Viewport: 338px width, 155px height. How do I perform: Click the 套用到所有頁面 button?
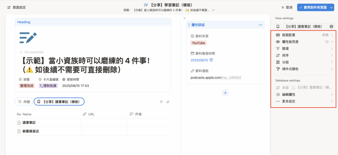(317, 7)
